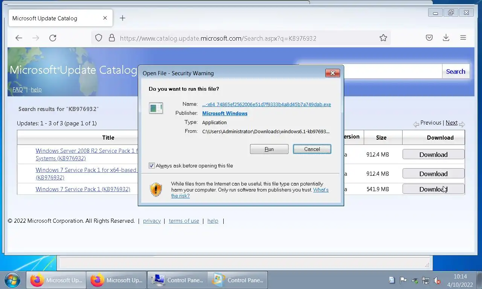Click the Previous page text

(x=431, y=123)
